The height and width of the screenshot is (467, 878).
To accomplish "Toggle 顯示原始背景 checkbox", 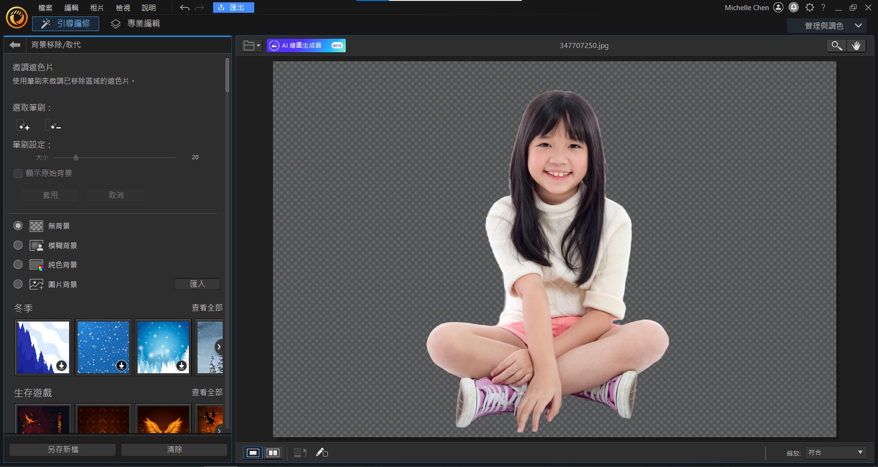I will click(18, 173).
